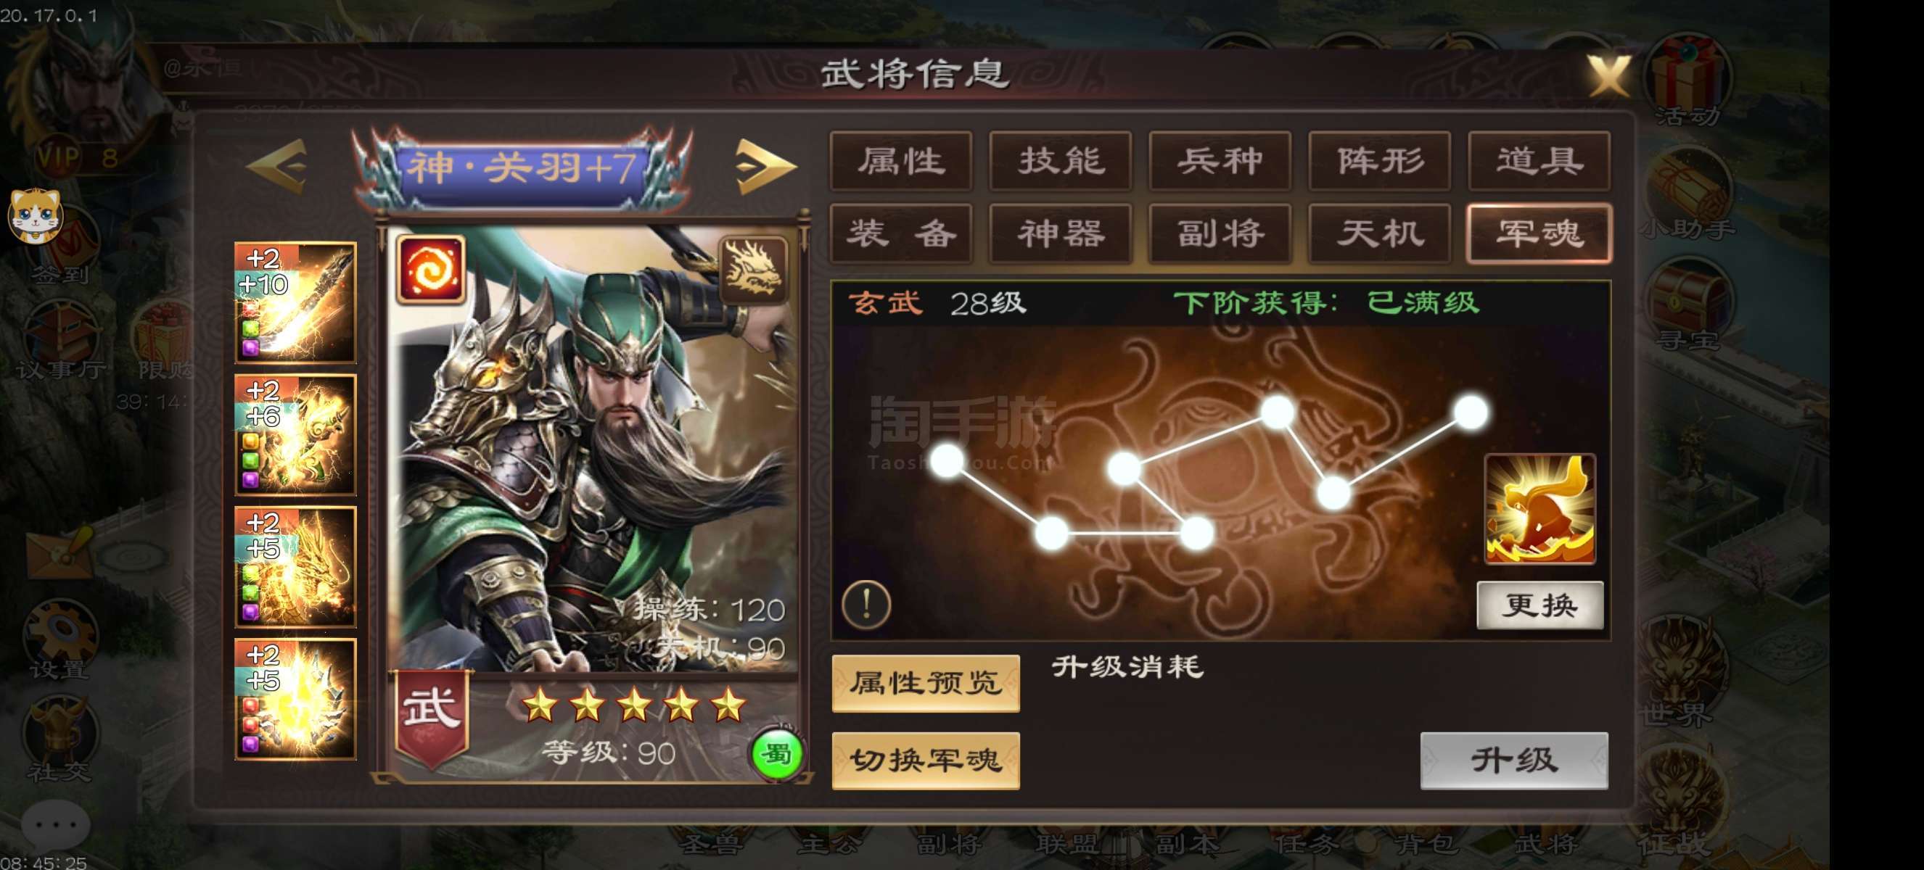Select the 天机 tab
This screenshot has width=1924, height=870.
point(1379,233)
